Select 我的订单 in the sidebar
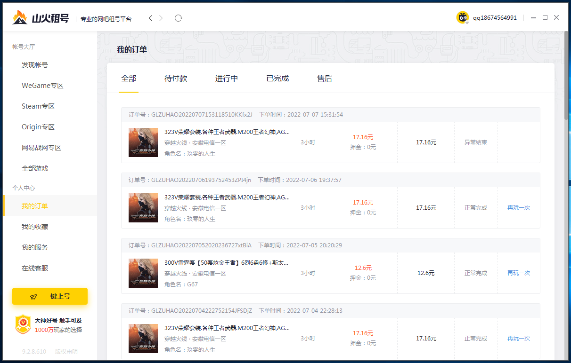This screenshot has height=363, width=571. click(50, 206)
